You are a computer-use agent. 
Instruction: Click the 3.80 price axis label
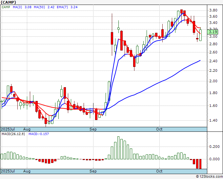[x=213, y=10]
